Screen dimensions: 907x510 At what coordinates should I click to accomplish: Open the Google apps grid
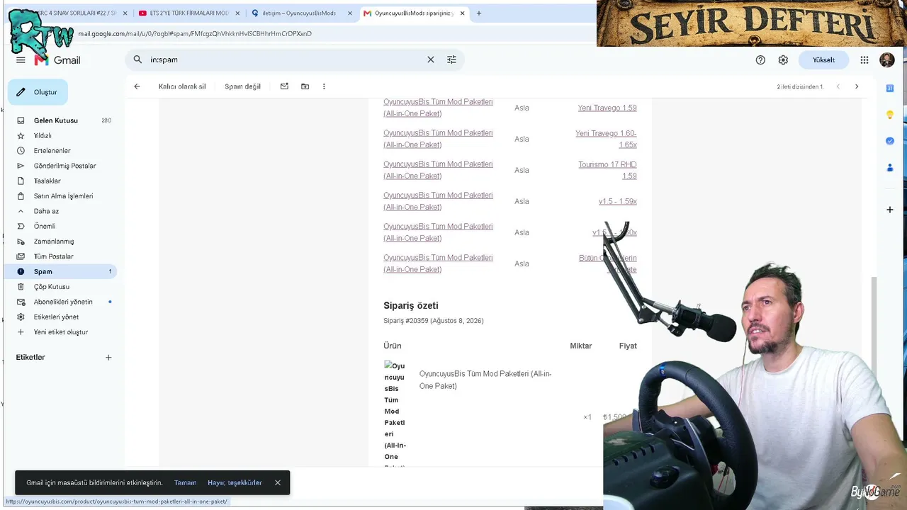point(864,60)
